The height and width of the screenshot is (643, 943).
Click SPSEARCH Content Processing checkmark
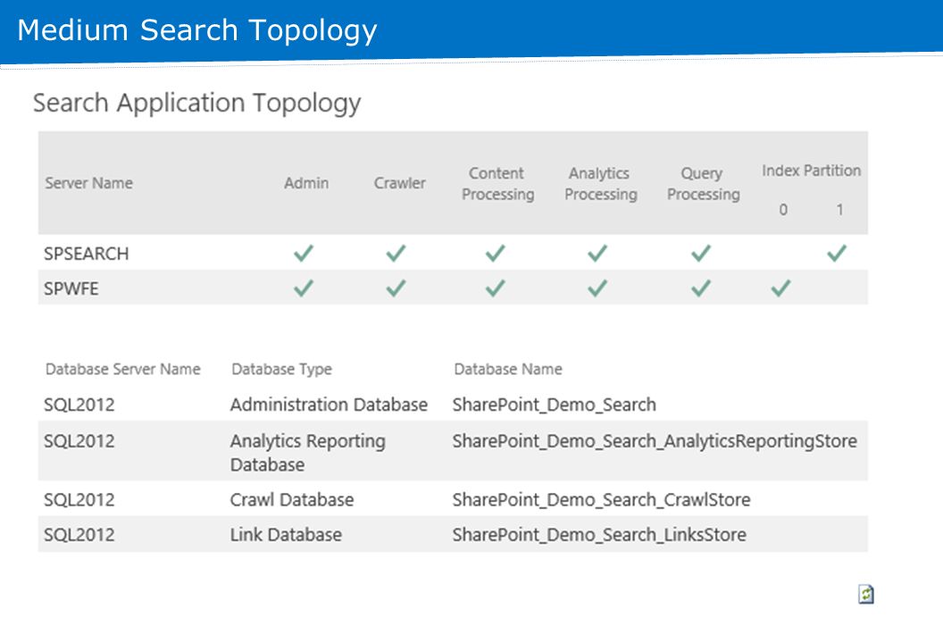coord(496,254)
